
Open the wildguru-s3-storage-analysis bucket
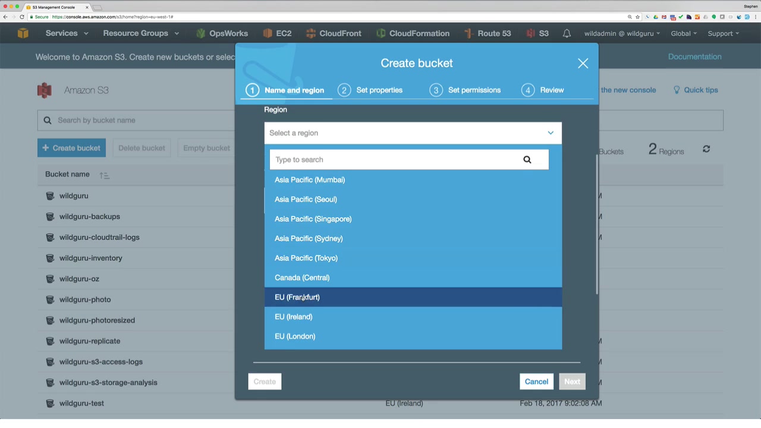(x=108, y=383)
